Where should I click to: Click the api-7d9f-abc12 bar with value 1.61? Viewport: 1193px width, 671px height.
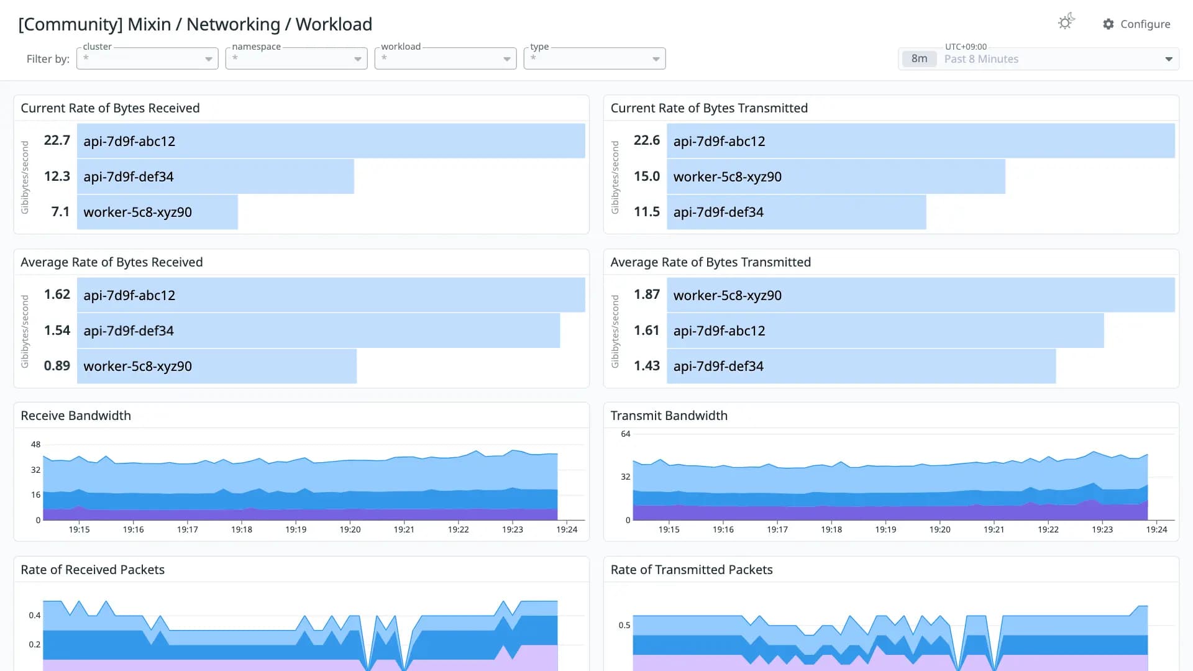click(x=885, y=331)
